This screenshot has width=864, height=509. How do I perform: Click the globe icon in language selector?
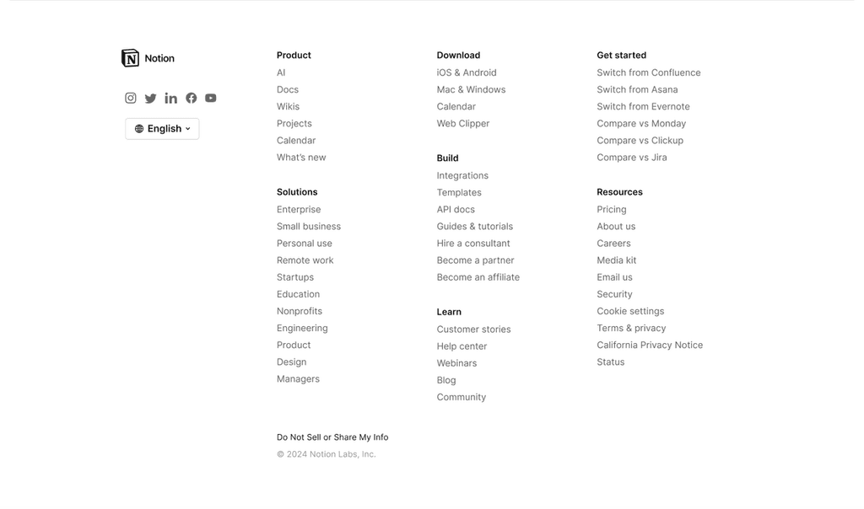click(139, 128)
